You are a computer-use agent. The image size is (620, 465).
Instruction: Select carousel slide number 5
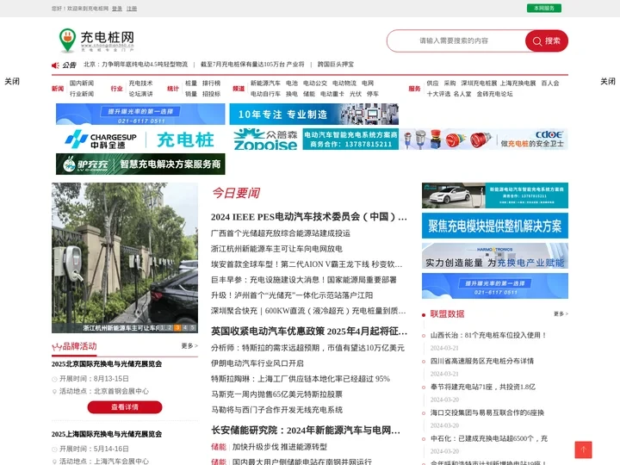click(x=192, y=328)
